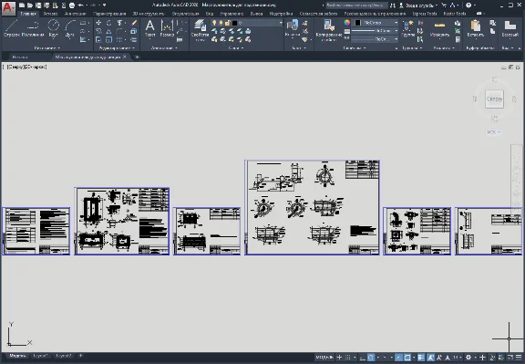Image resolution: width=525 pixels, height=364 pixels.
Task: Open the Вставка ribbon tab
Action: click(50, 14)
